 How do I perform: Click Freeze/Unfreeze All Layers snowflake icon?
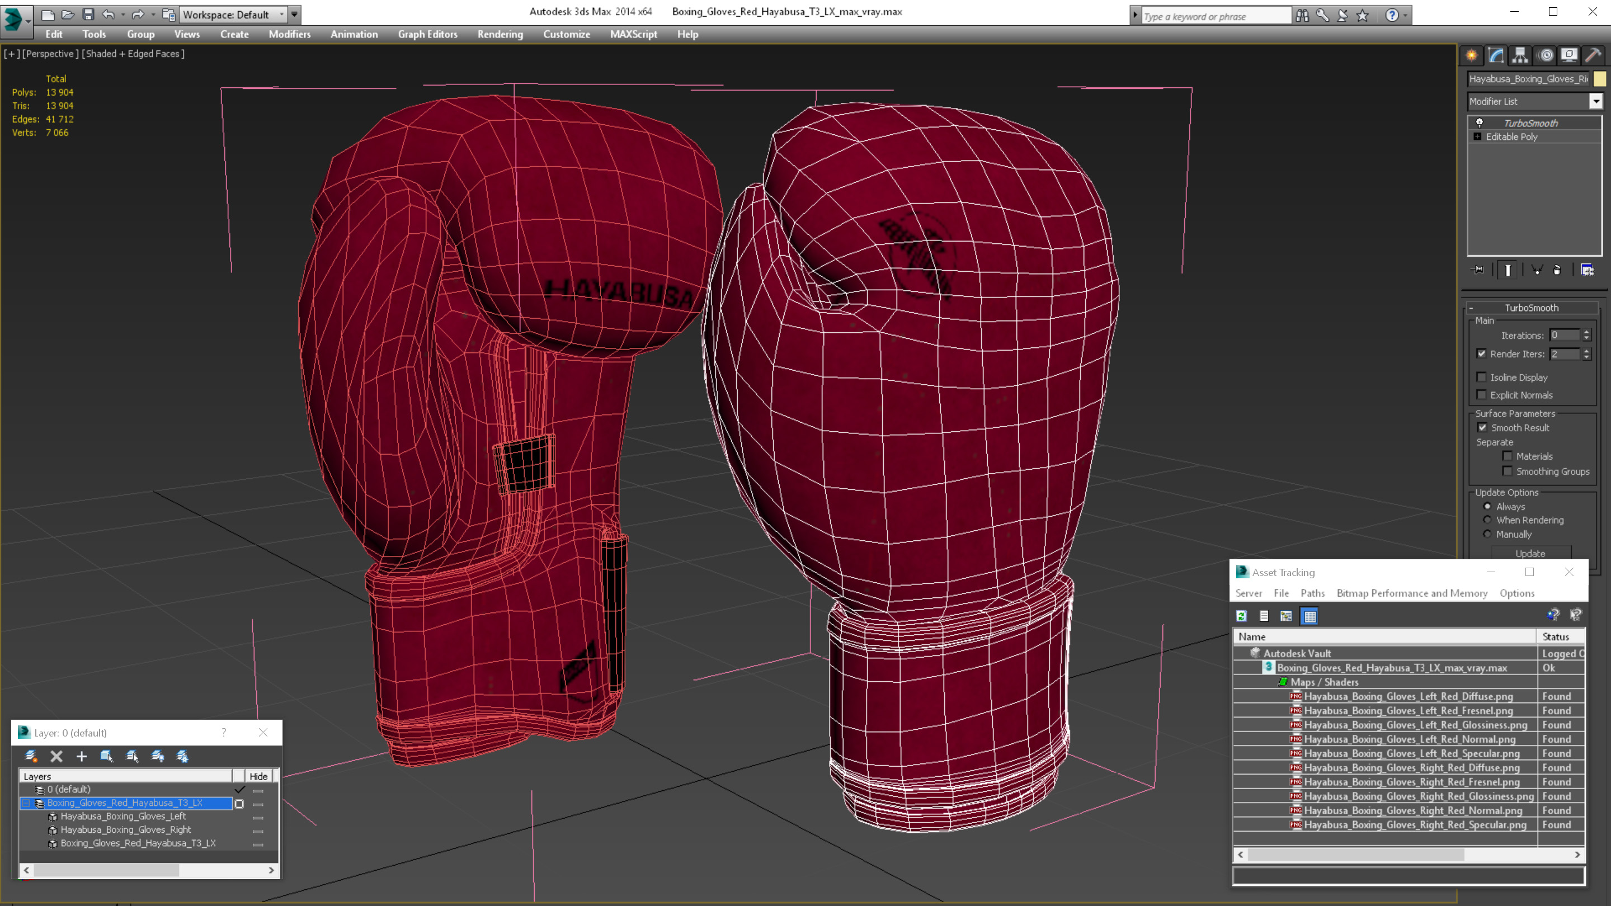(x=182, y=757)
